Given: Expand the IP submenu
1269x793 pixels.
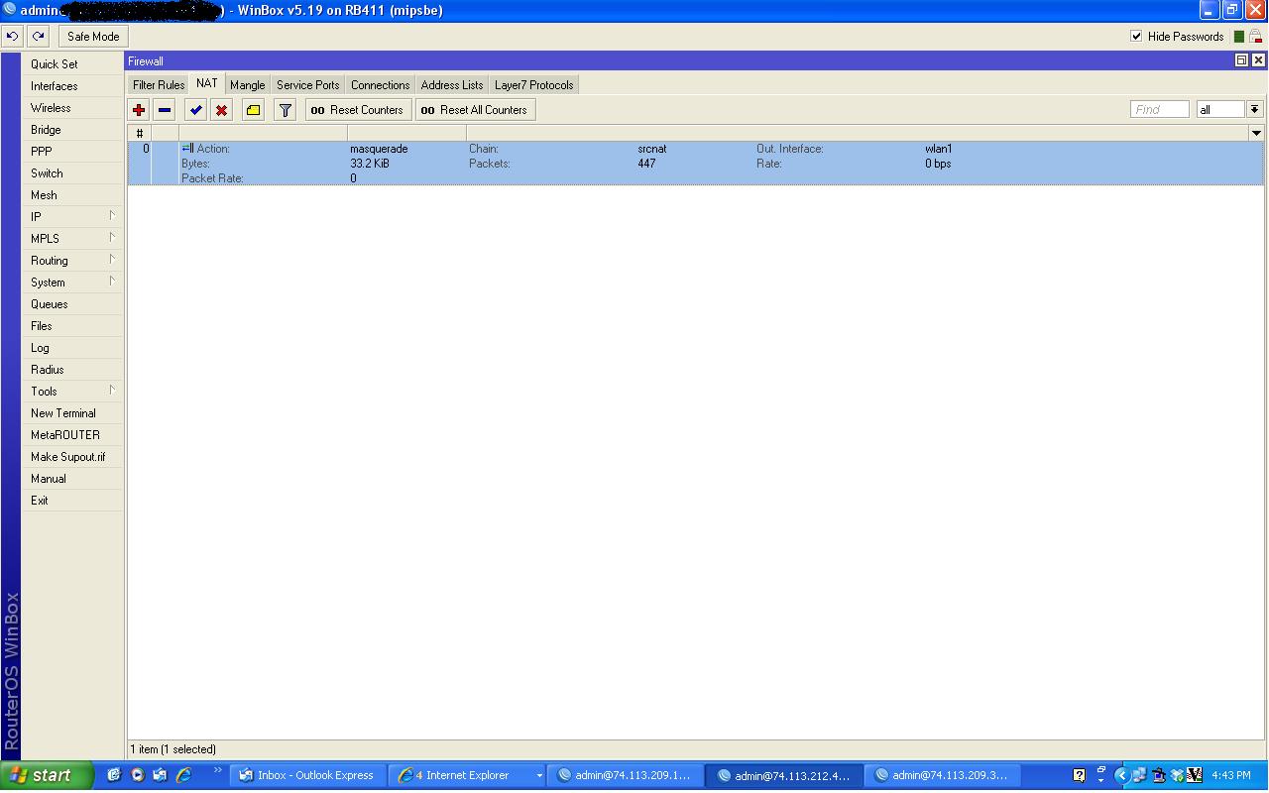Looking at the screenshot, I should pos(72,216).
